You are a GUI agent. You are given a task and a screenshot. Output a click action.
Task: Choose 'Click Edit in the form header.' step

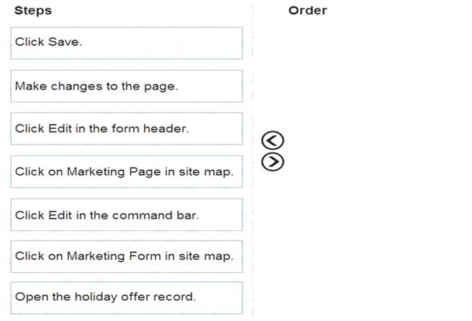click(x=127, y=129)
